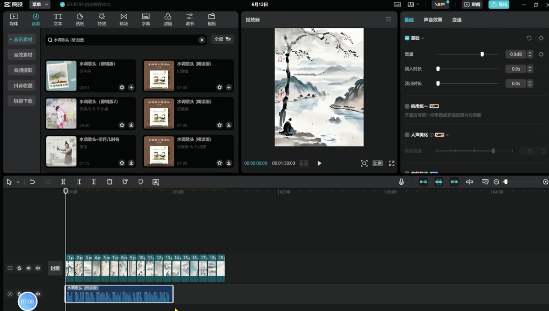This screenshot has height=311, width=549.
Task: Favorite the 水调歌头 (剪辑版) track with star
Action: [122, 87]
